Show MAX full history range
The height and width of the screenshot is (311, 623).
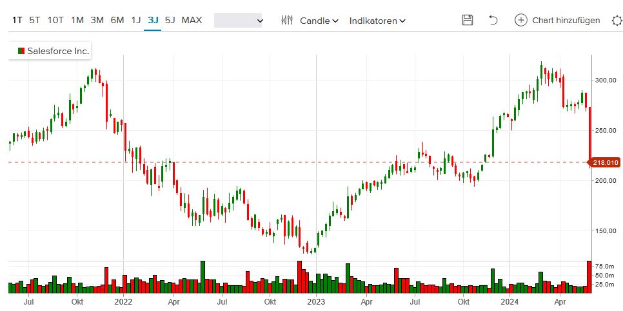[x=192, y=20]
